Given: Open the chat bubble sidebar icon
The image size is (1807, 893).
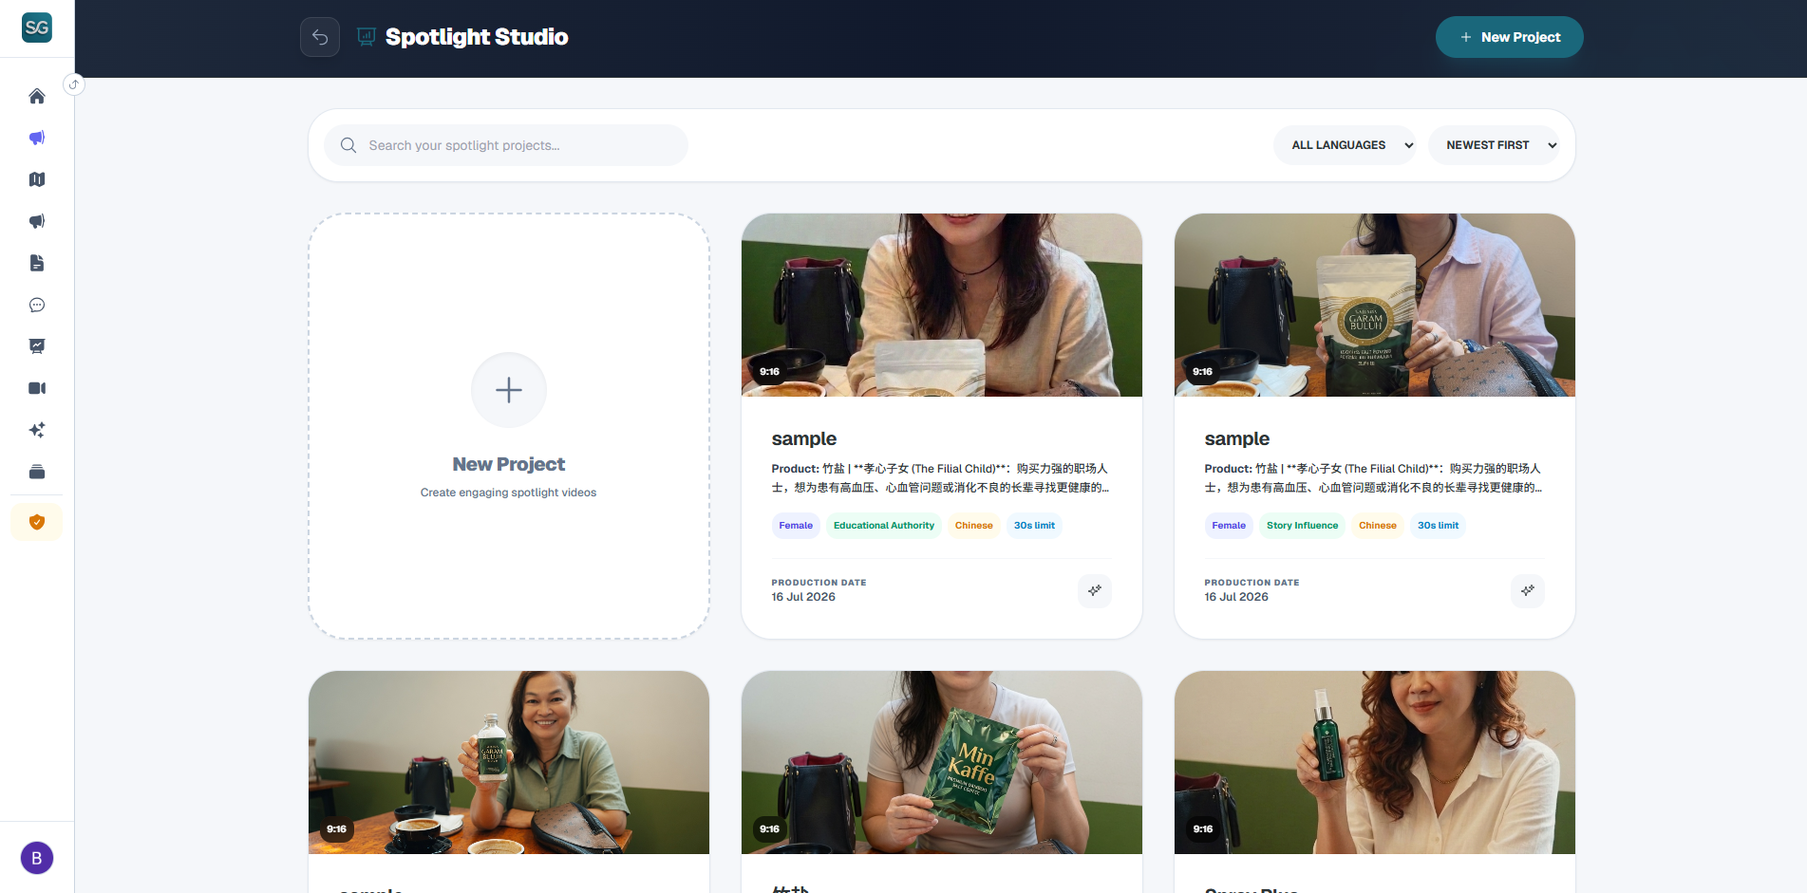Looking at the screenshot, I should click(x=37, y=305).
